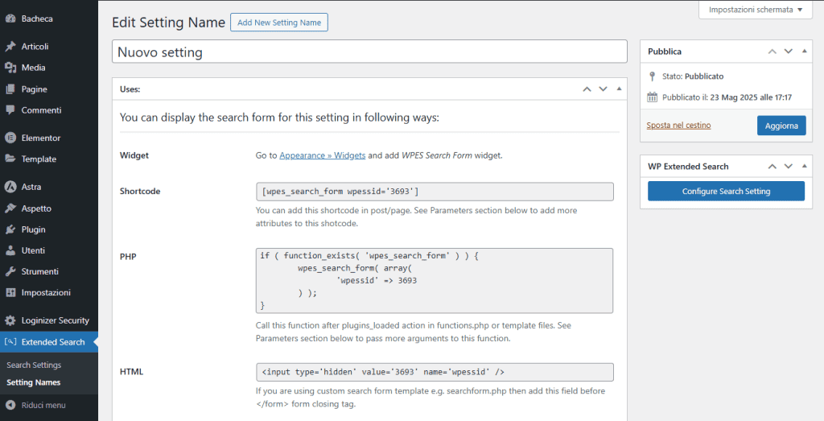Click the Configure Search Setting button
Viewport: 824px width, 421px height.
pyautogui.click(x=726, y=192)
